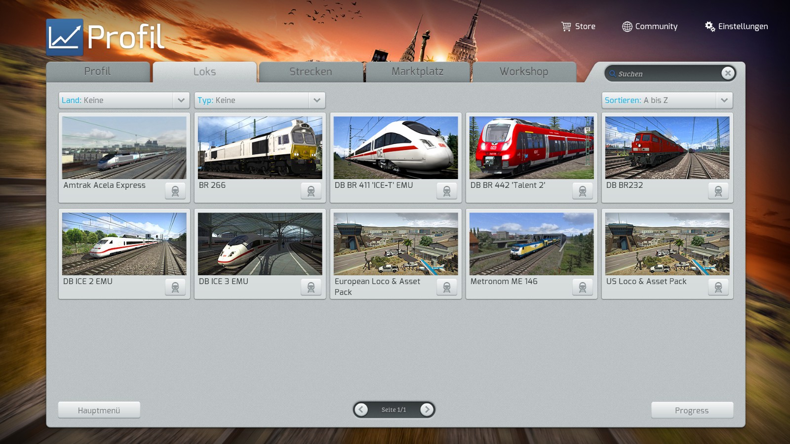Click the 'DB BR 442 'Talent 2'' title text
The height and width of the screenshot is (444, 790).
pos(508,185)
